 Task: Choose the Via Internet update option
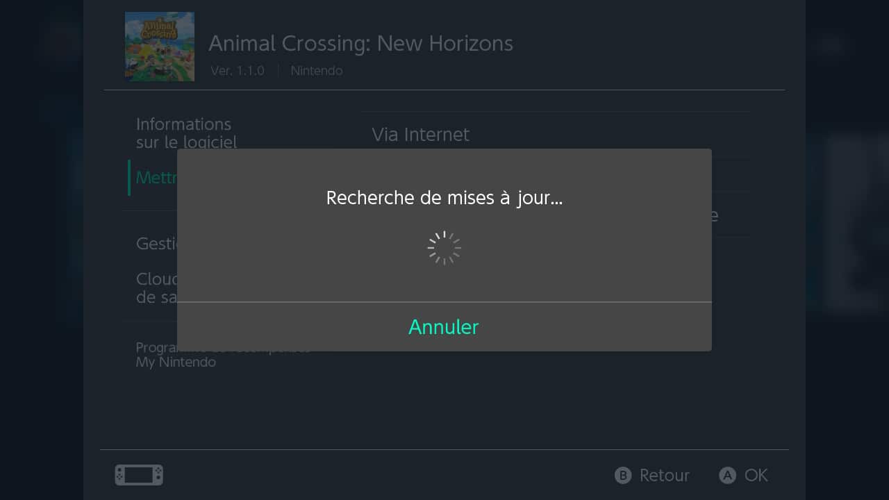(x=420, y=134)
